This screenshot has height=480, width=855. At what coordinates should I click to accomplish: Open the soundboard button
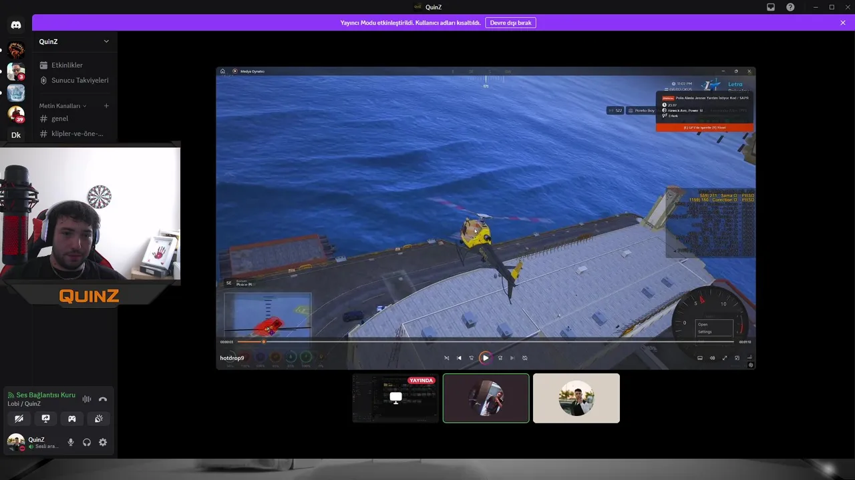[x=99, y=419]
